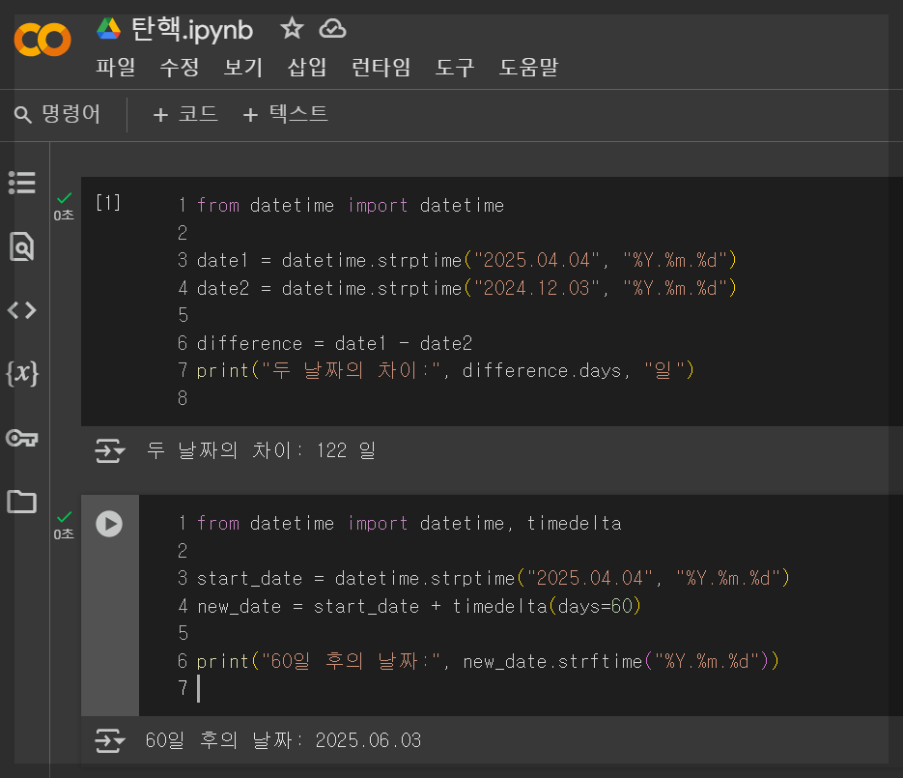Click line date1 = datetime.strptime in first cell
903x778 pixels.
[466, 261]
